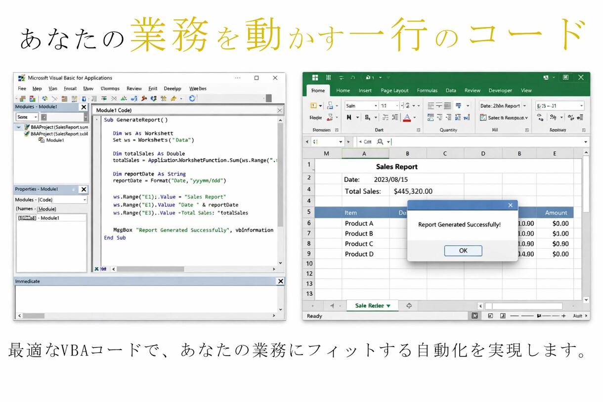Click the VBA editor app icon in title bar
Viewport: 603px width, 402px height.
pos(21,78)
